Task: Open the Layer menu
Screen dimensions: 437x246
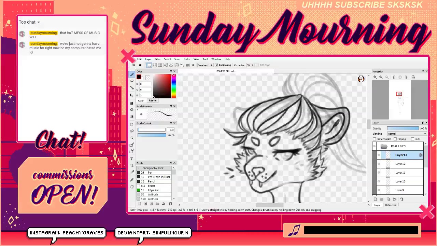Action: coord(148,59)
